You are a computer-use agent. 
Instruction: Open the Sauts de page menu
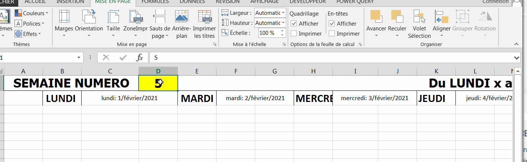tap(160, 23)
